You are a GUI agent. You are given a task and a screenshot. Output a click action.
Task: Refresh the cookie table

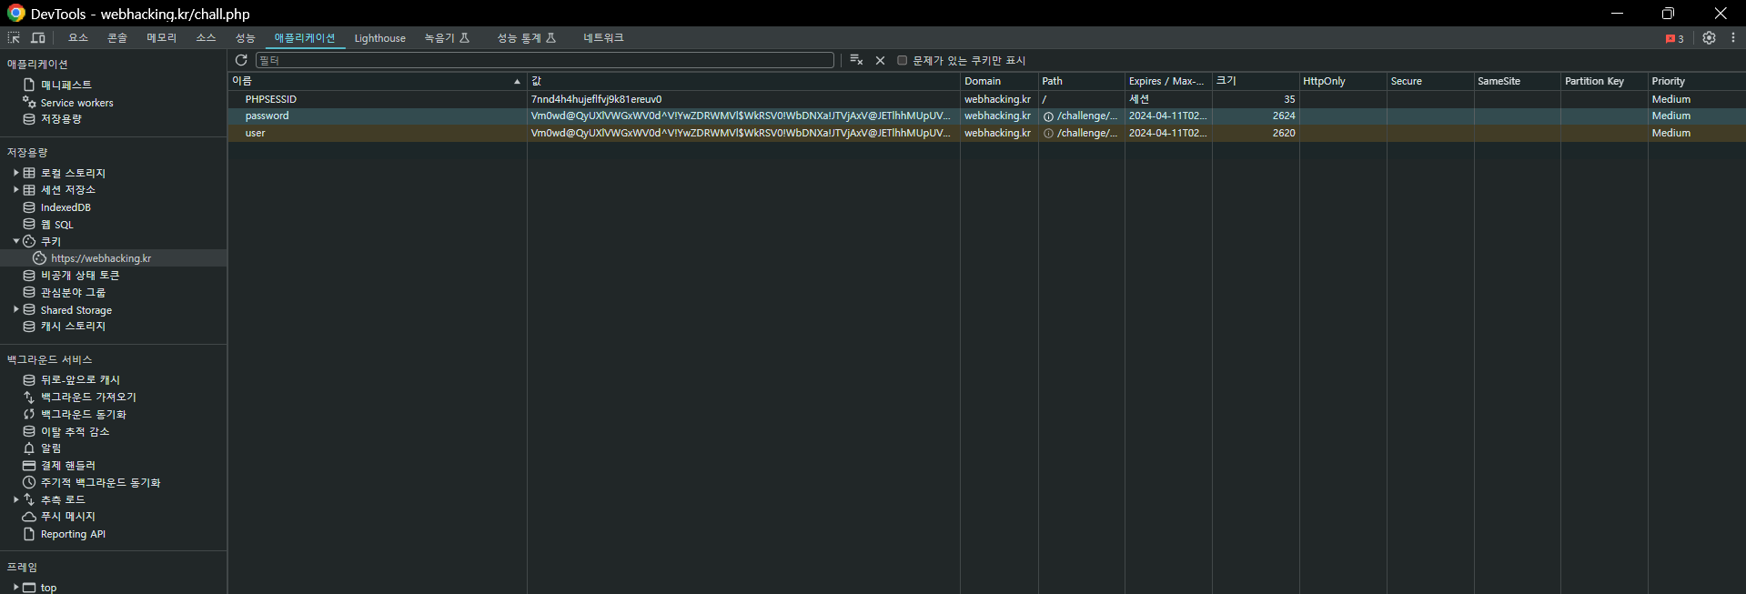click(241, 60)
